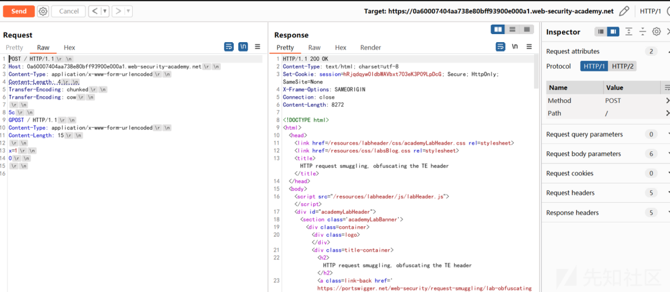The image size is (670, 292).
Task: Dock Inspector panel to the right
Action: (613, 32)
